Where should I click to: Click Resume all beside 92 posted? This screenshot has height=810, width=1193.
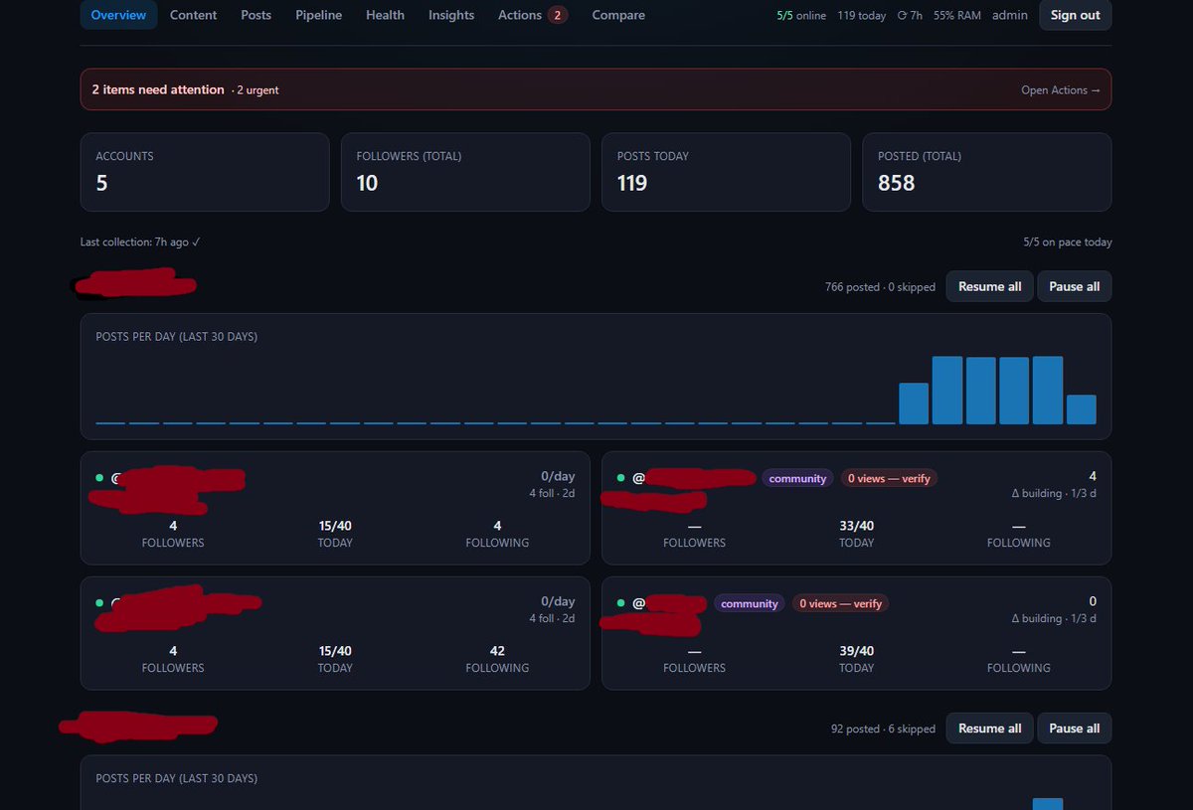click(989, 729)
